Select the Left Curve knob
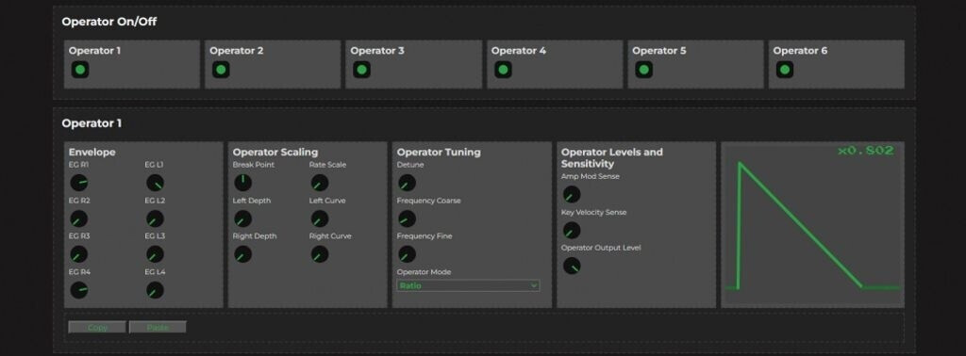This screenshot has height=356, width=966. click(x=319, y=218)
